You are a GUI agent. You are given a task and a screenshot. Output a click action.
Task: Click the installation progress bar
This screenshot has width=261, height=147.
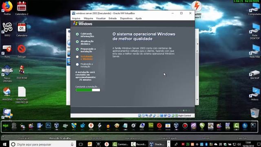(x=88, y=90)
